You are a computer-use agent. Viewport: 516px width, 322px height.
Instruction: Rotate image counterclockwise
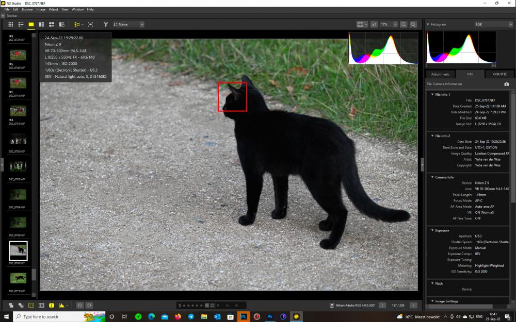tap(79, 305)
